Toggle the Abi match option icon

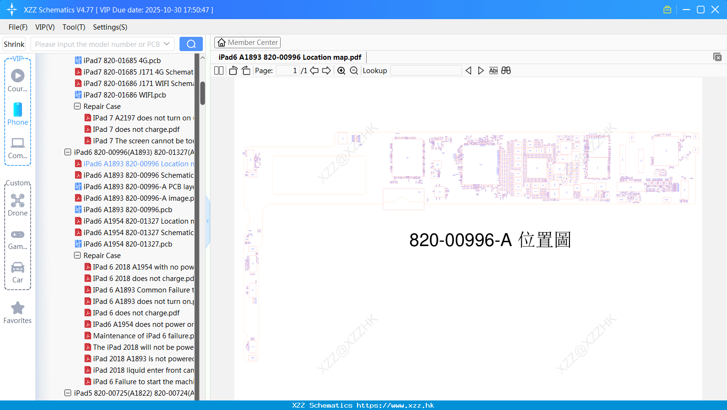coord(493,71)
